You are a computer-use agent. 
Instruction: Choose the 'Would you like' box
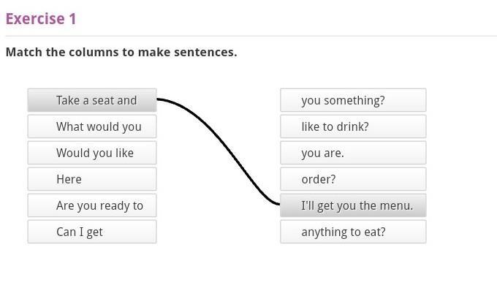click(92, 153)
